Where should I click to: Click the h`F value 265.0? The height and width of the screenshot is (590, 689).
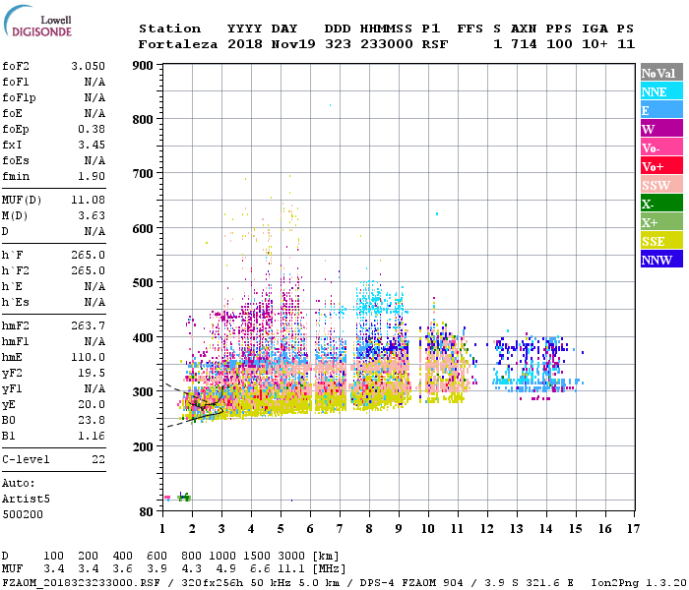pos(88,255)
